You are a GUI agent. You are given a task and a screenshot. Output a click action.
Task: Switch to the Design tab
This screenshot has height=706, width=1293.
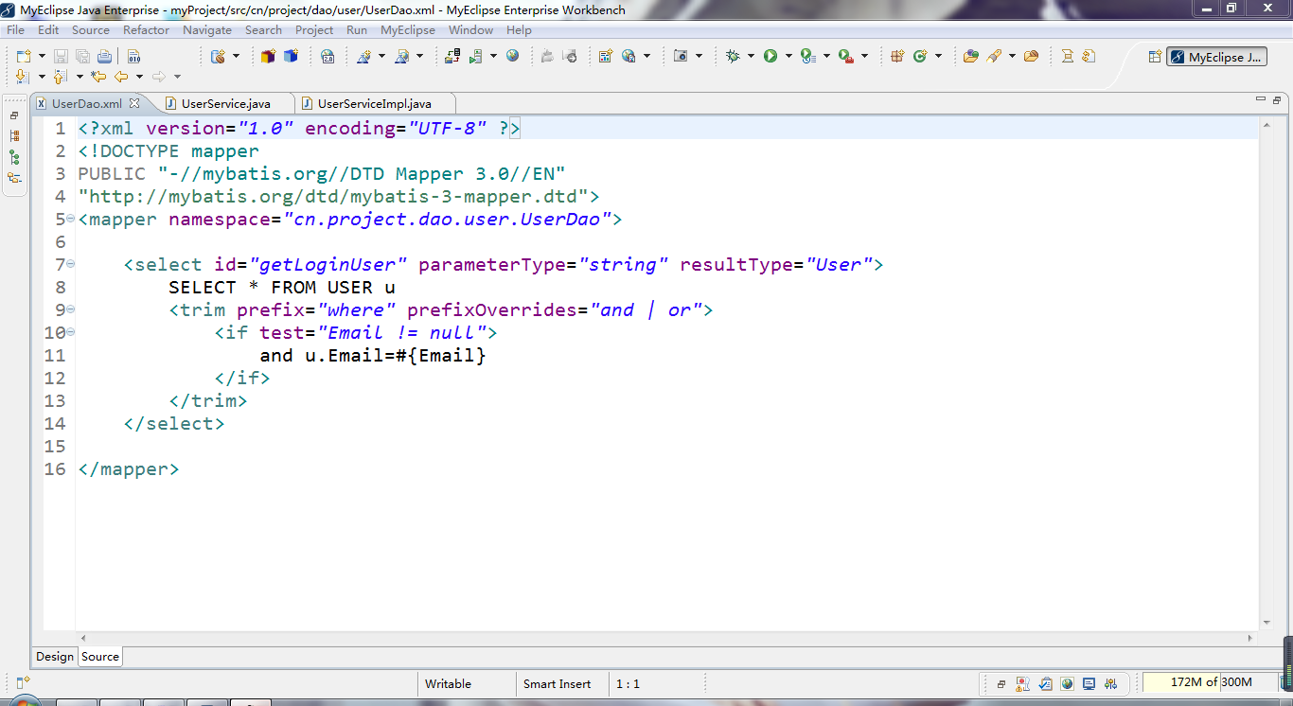pos(55,656)
